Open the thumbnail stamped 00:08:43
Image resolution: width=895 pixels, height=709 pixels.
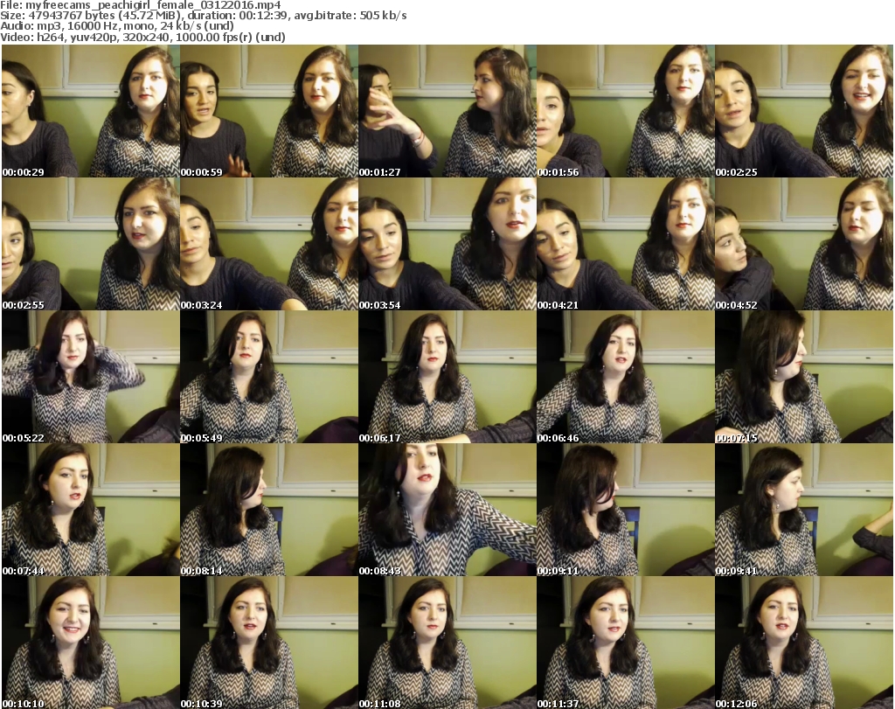pyautogui.click(x=447, y=510)
